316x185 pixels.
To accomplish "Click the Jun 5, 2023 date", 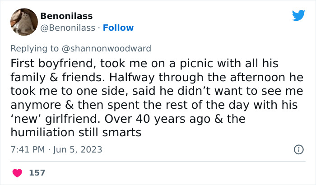I will [x=78, y=149].
